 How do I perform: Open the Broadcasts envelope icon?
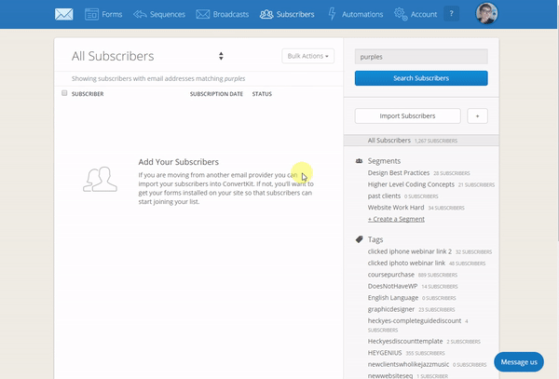202,14
